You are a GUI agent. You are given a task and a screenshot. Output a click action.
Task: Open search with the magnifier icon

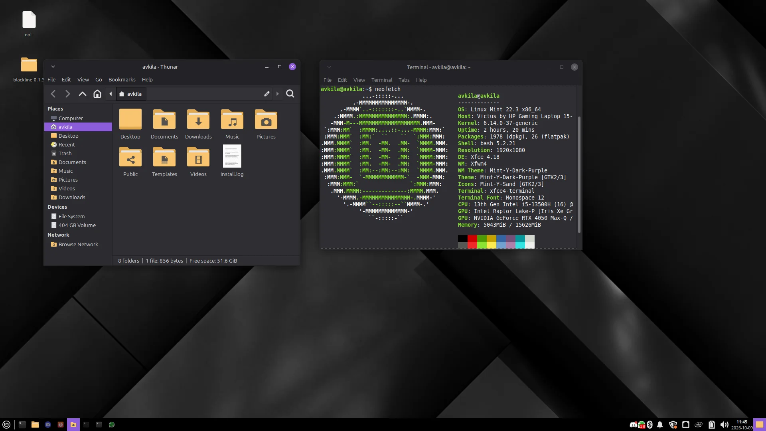coord(290,94)
